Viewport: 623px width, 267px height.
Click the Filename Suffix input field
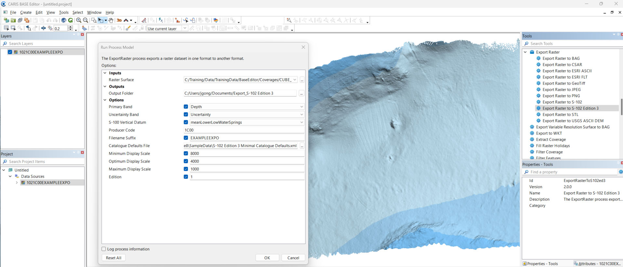pos(247,138)
